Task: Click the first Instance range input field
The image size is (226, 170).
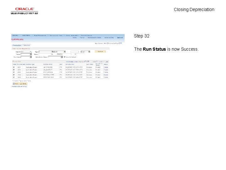Action: 67,54
